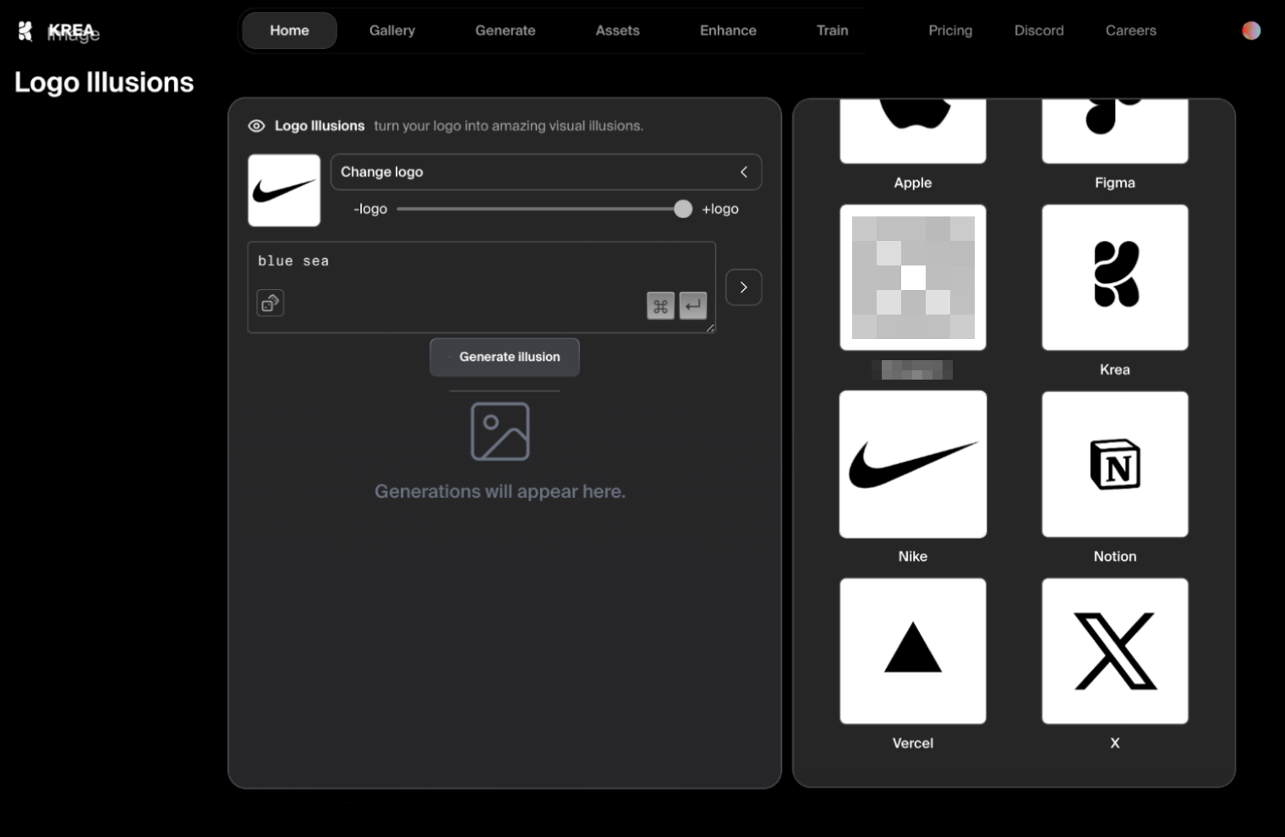Select the Apple logo thumbnail

[x=913, y=131]
